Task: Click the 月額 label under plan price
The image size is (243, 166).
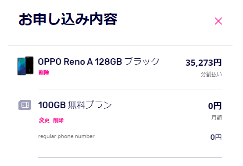Action: coord(217,117)
